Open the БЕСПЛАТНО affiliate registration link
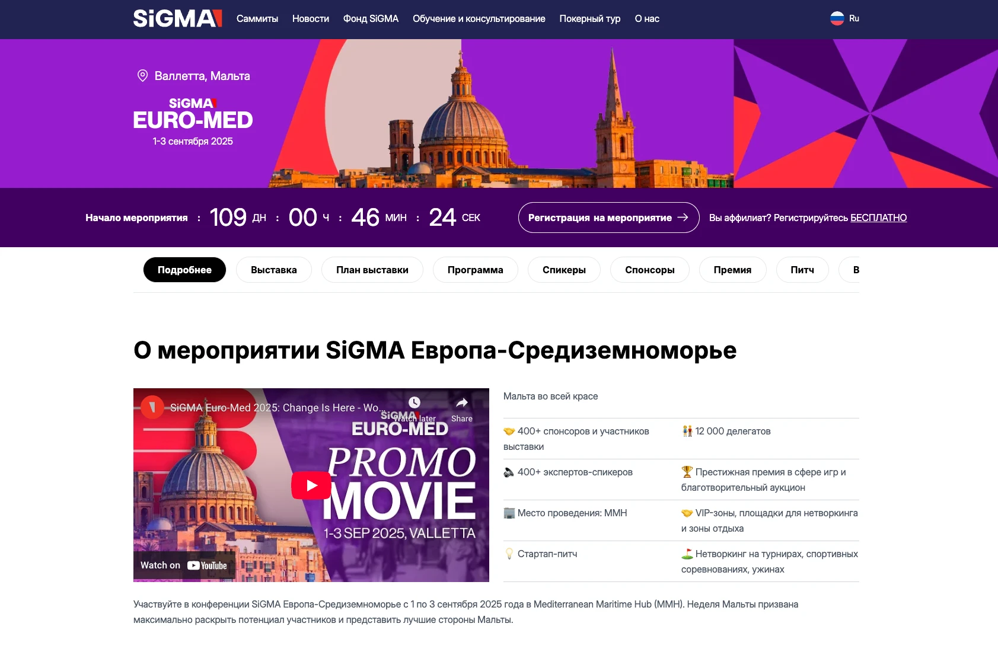The image size is (998, 668). click(x=878, y=218)
